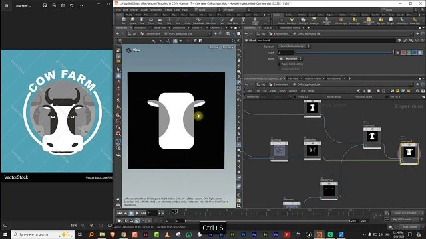The image size is (426, 239).
Task: Toggle the red channel mask button
Action: coord(403,52)
